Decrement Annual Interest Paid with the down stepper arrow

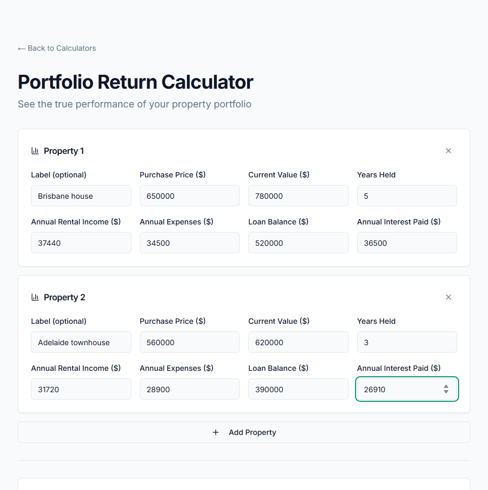(446, 392)
